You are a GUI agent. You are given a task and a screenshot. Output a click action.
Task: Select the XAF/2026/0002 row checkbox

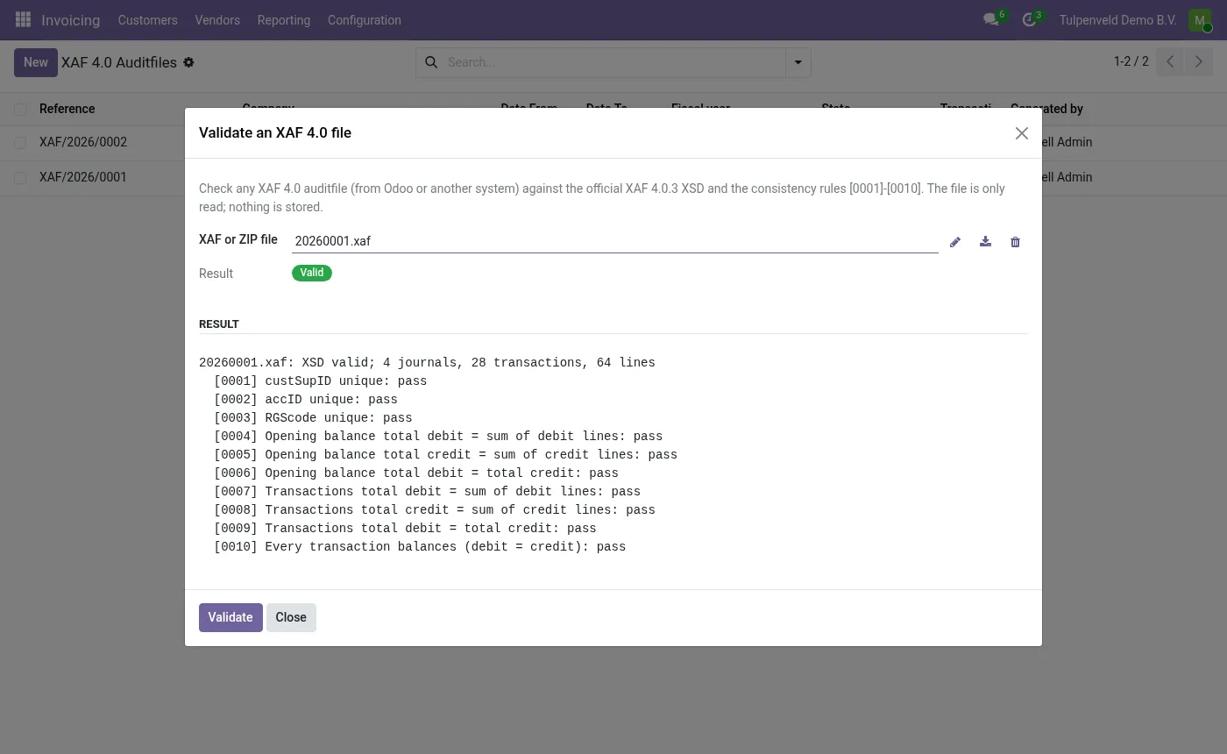point(20,142)
